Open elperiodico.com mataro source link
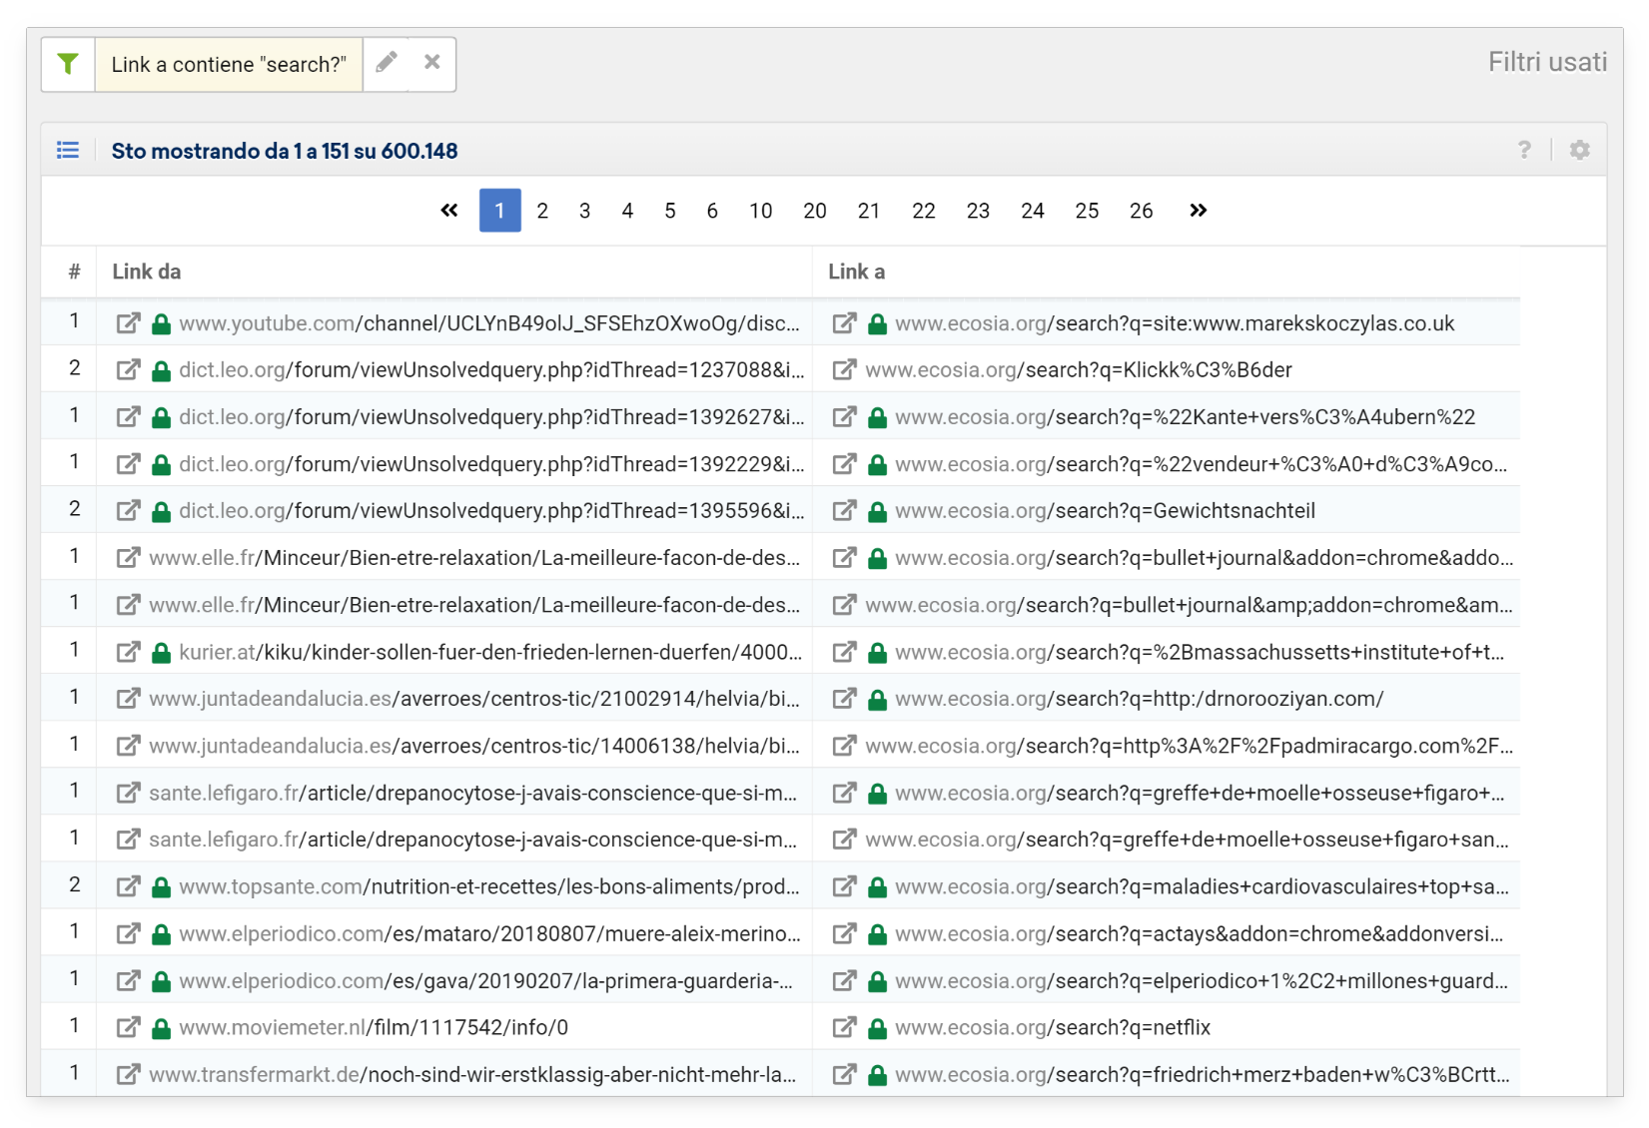Screen dimensions: 1649x1128 pos(489,933)
